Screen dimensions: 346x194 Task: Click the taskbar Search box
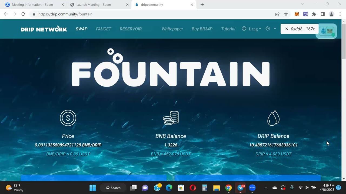coord(113,188)
